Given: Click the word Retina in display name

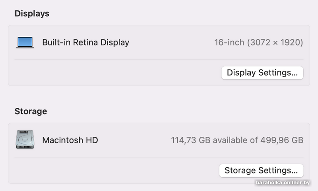Looking at the screenshot, I should click(x=85, y=42).
